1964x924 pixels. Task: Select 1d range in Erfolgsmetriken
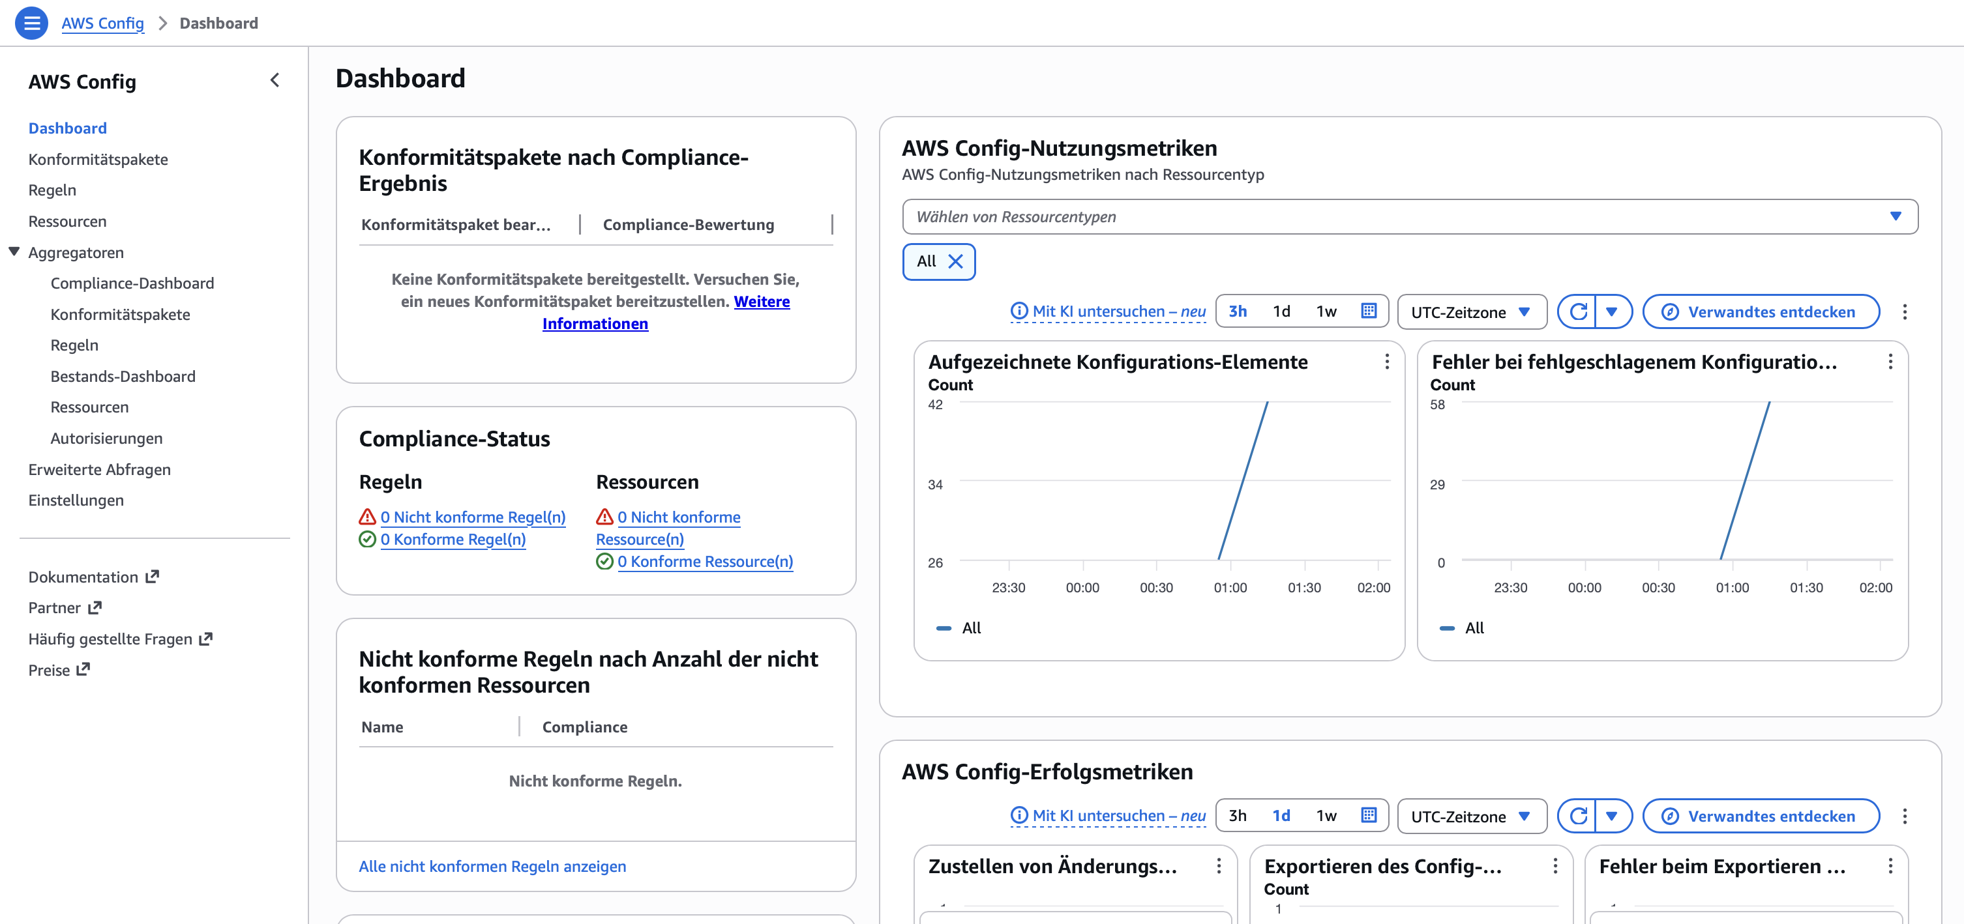[x=1282, y=815]
